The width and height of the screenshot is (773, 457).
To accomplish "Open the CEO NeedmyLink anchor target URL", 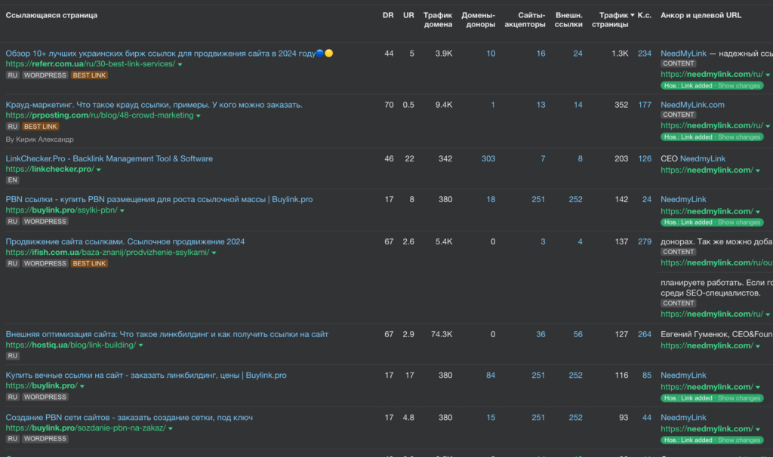I will (707, 170).
